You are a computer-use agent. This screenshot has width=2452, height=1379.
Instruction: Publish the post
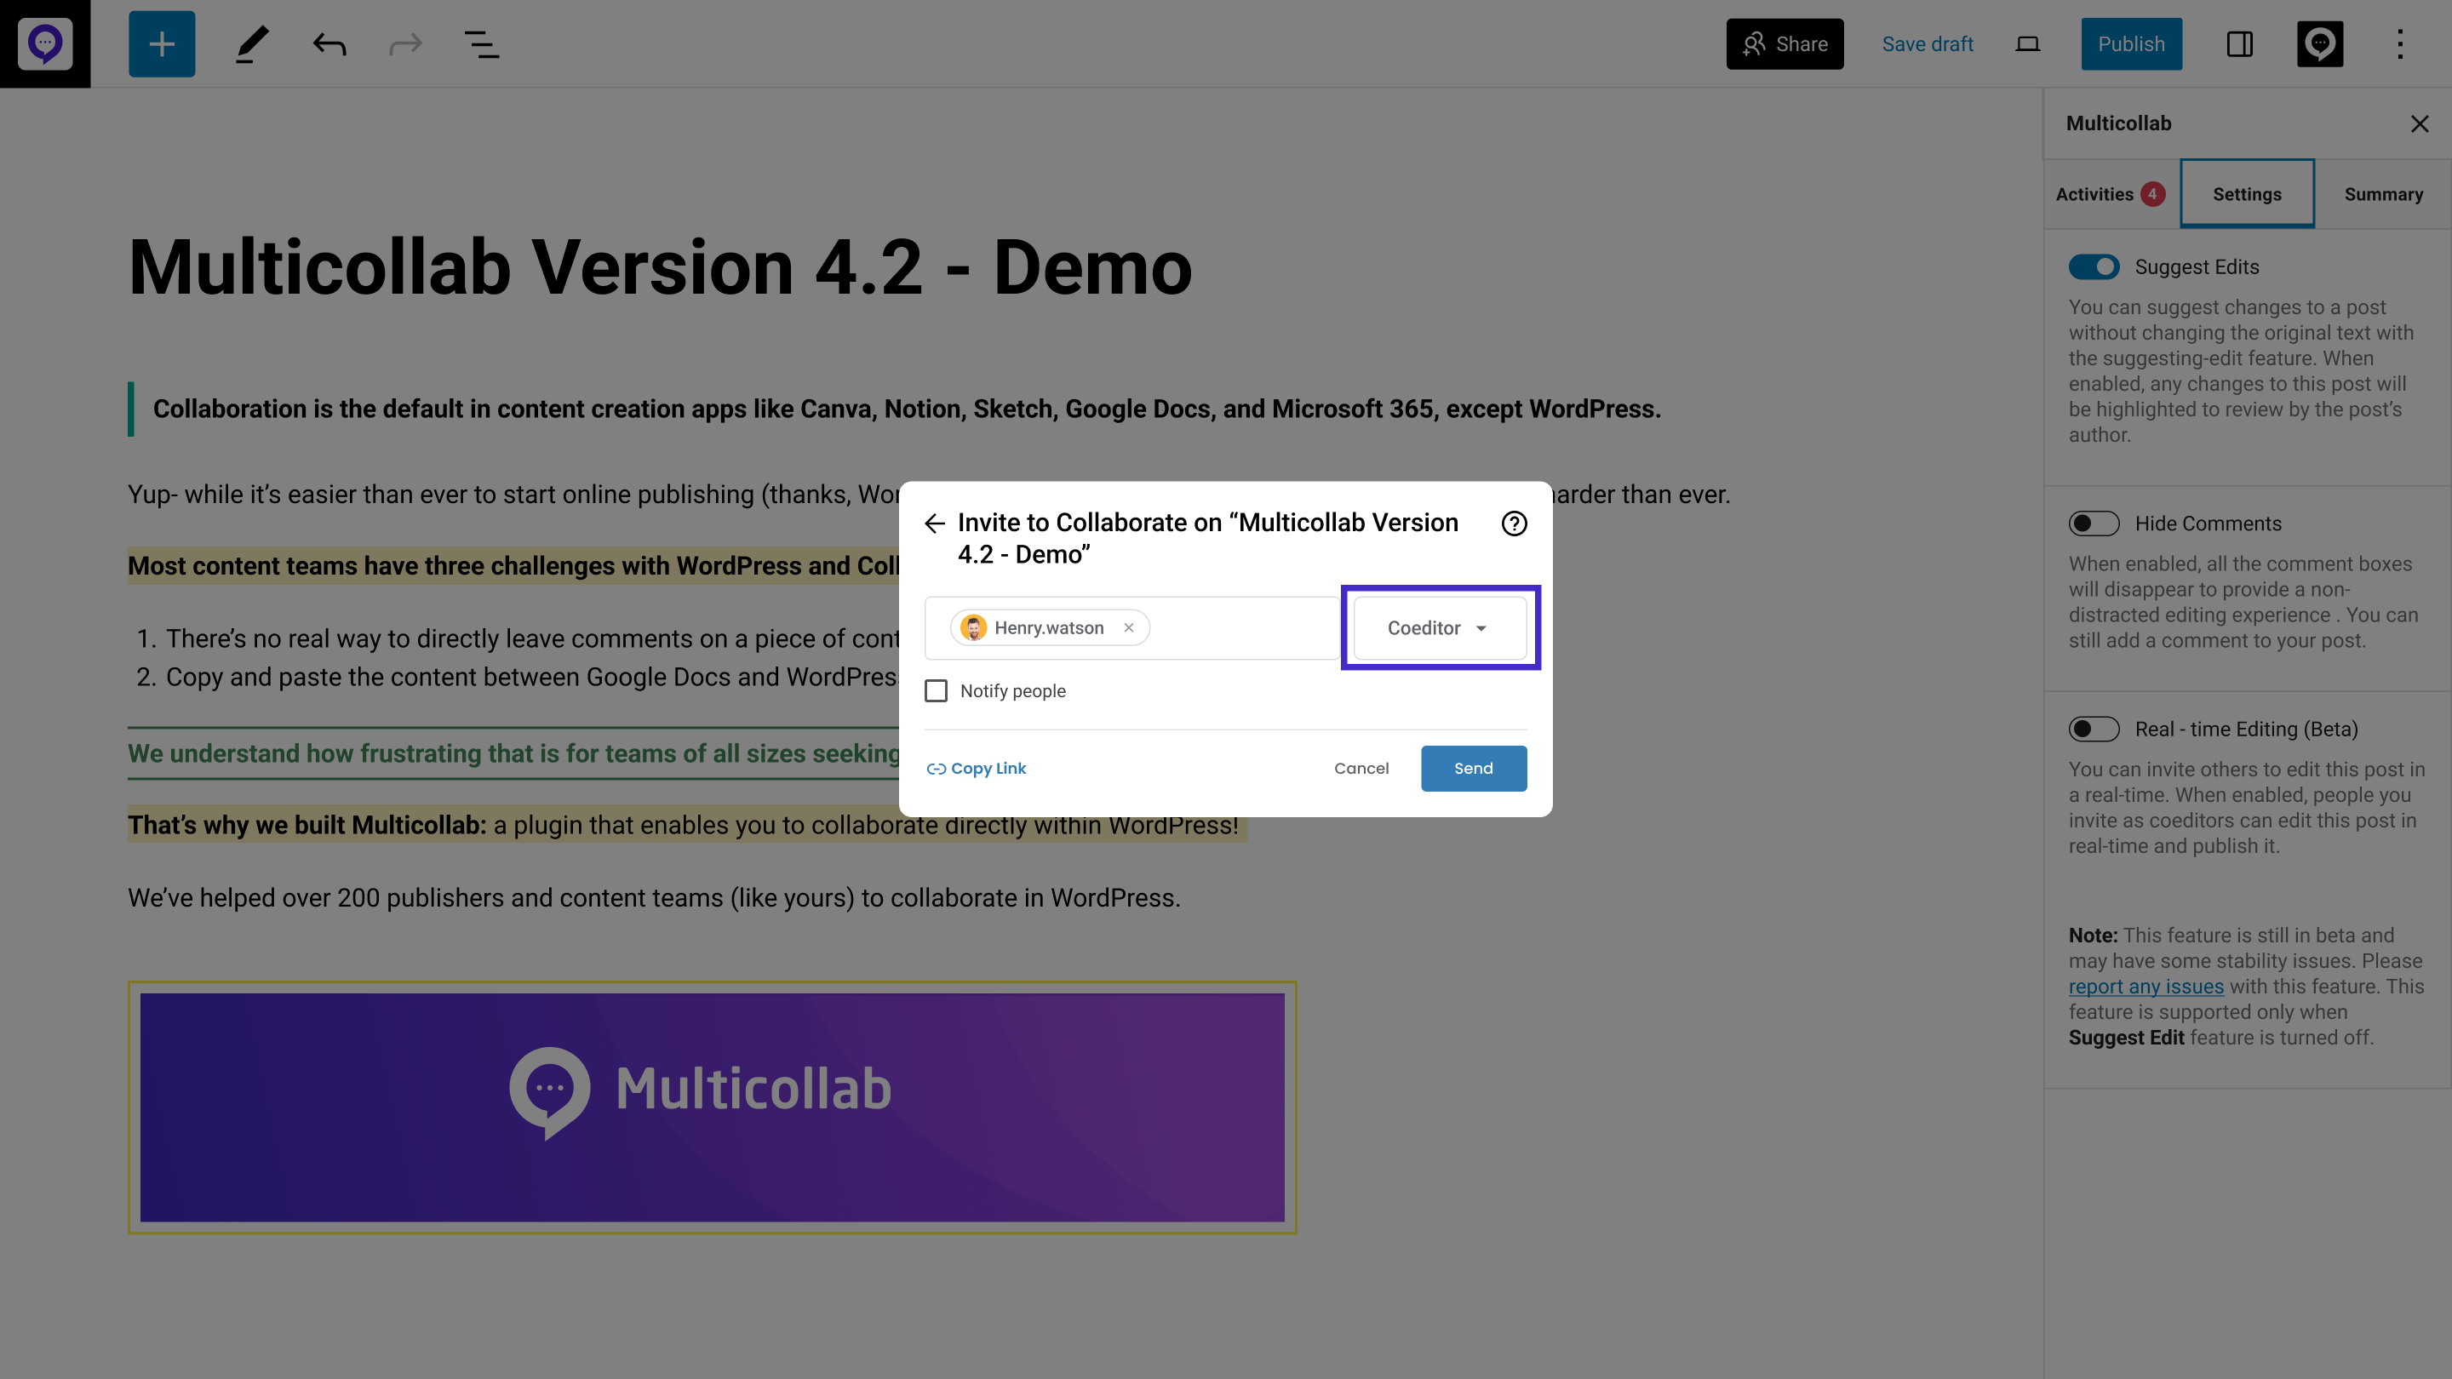(2131, 43)
